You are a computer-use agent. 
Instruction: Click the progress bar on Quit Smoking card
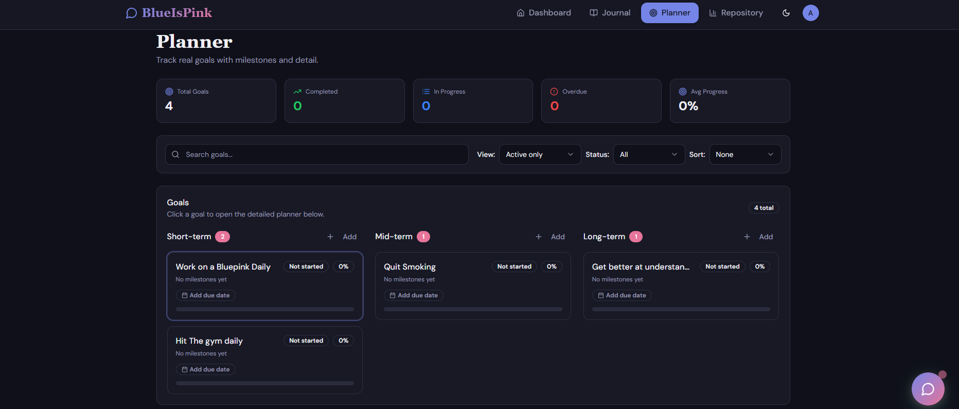[473, 309]
